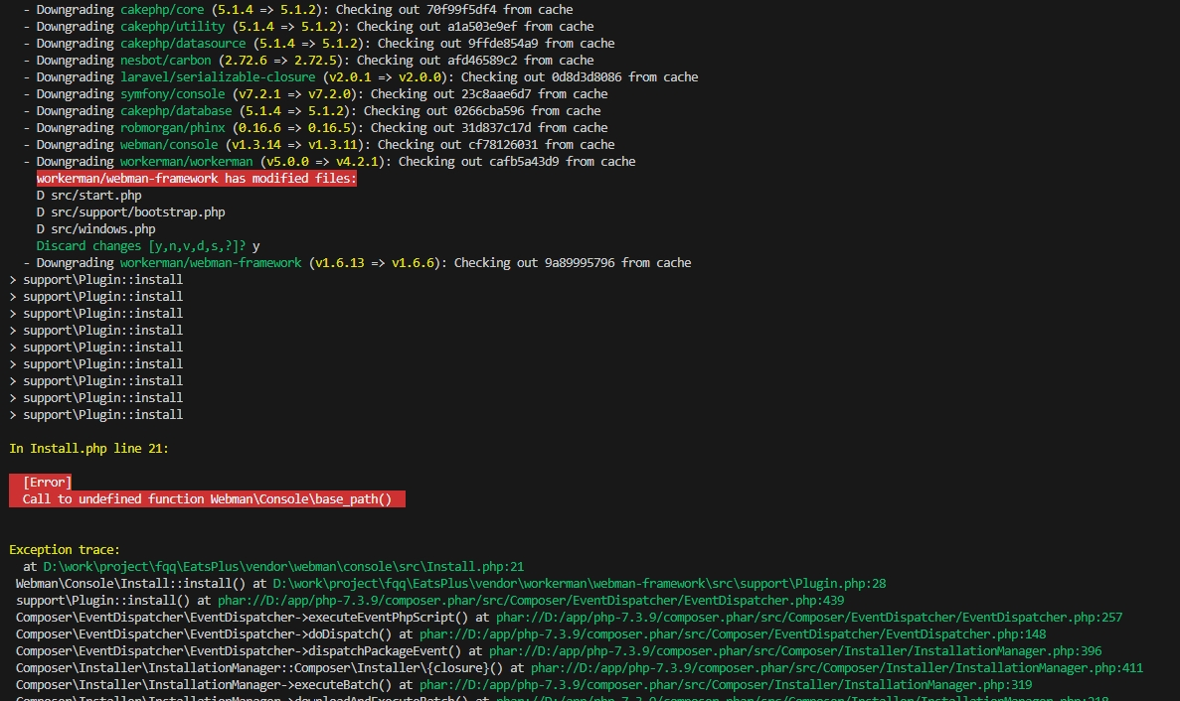Open the InstallationManager.php:411 phar path link
Screen dimensions: 1180x701
tap(837, 668)
